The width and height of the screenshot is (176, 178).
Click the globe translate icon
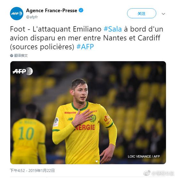point(12,55)
